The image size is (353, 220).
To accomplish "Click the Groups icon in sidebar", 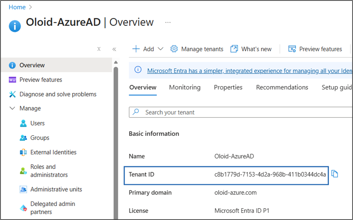I will [x=23, y=138].
